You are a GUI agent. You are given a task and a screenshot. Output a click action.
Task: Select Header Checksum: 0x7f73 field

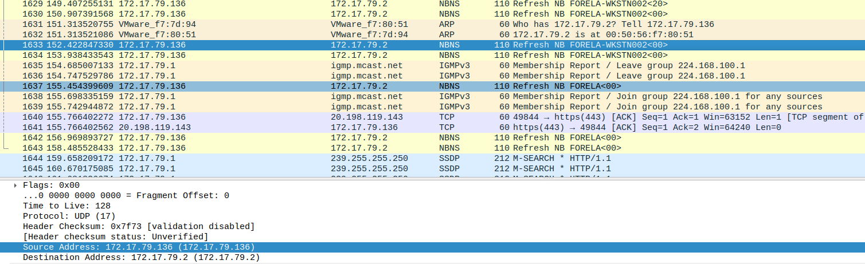point(138,226)
